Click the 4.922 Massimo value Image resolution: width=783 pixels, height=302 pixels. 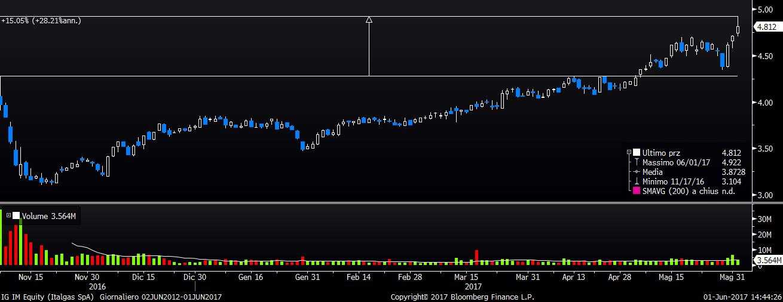pos(732,162)
